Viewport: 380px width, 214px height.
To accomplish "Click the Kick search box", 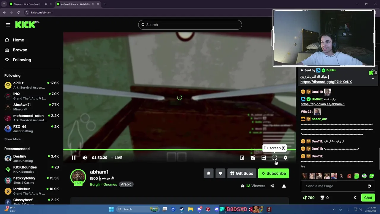I will (190, 25).
